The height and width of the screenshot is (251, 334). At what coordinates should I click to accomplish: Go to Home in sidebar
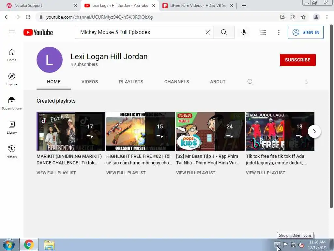pos(12,55)
